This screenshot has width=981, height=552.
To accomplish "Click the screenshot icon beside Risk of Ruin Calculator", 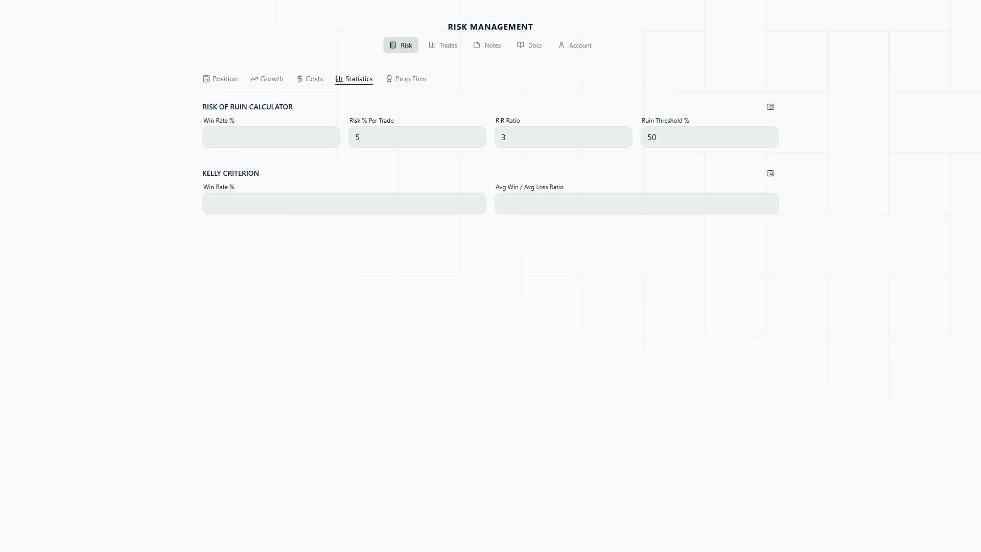I will [770, 107].
